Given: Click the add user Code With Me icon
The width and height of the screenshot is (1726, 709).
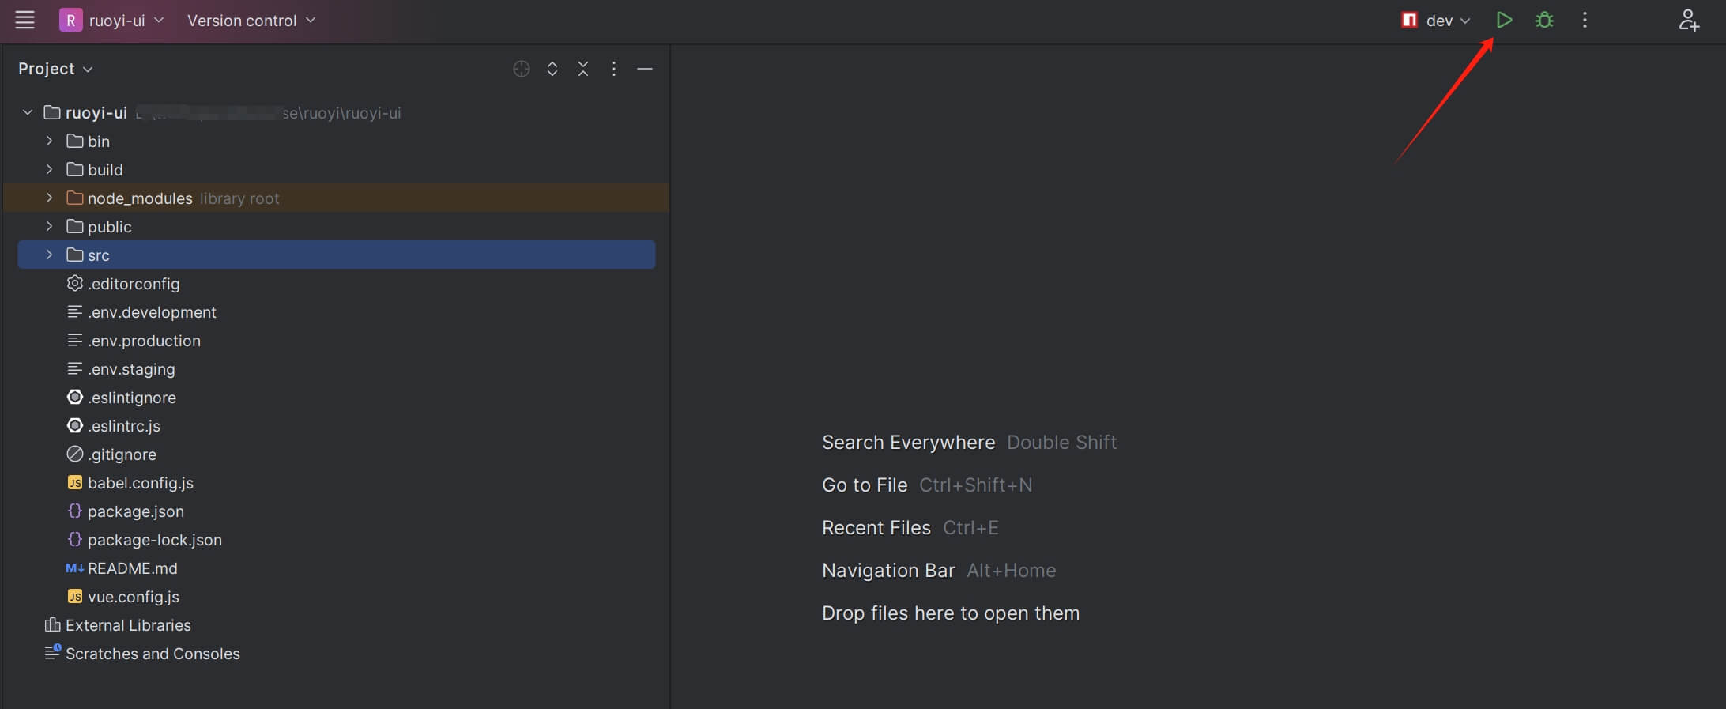Looking at the screenshot, I should [x=1688, y=21].
